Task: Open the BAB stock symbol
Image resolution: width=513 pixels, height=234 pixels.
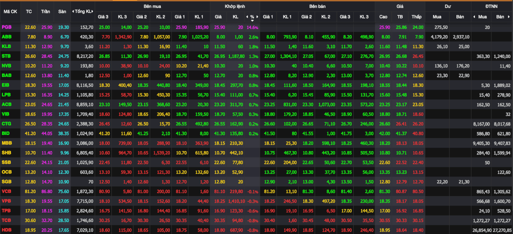Action: coord(7,75)
